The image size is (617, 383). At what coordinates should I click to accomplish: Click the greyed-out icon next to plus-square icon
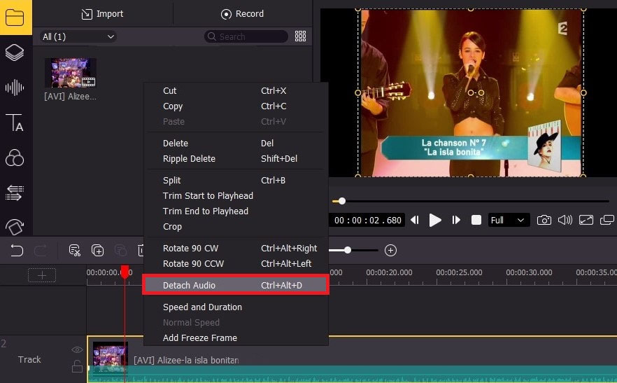coord(120,250)
